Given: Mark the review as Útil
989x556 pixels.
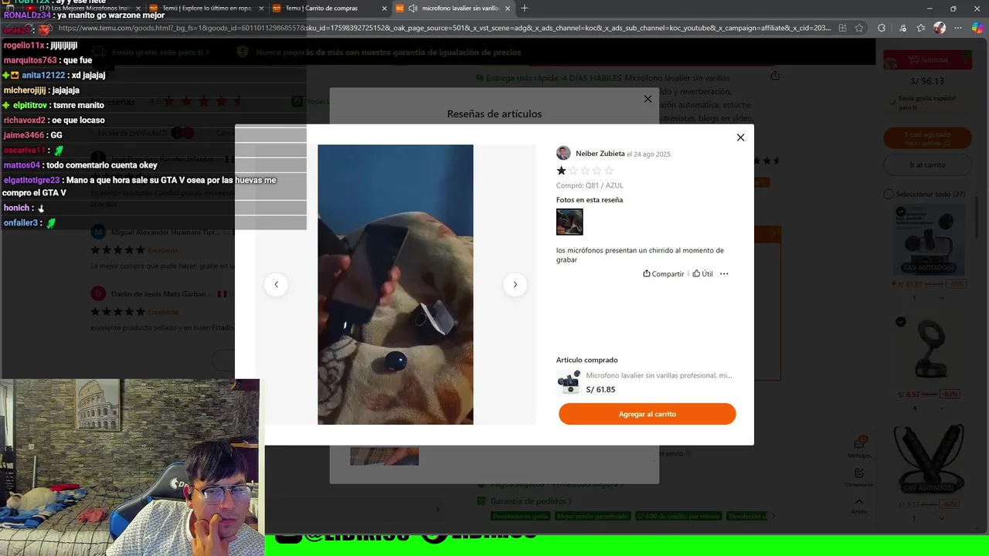Looking at the screenshot, I should [x=702, y=273].
